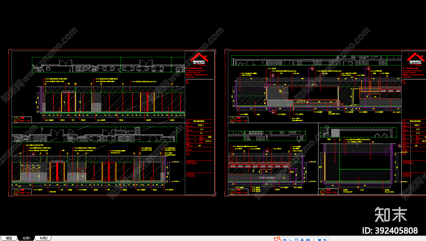Toggle the 中 Chinese/English input mode
The image size is (426, 241).
pyautogui.click(x=285, y=240)
